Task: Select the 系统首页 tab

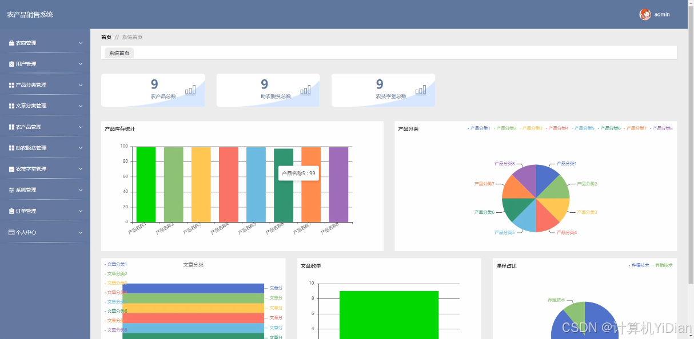Action: pyautogui.click(x=119, y=53)
